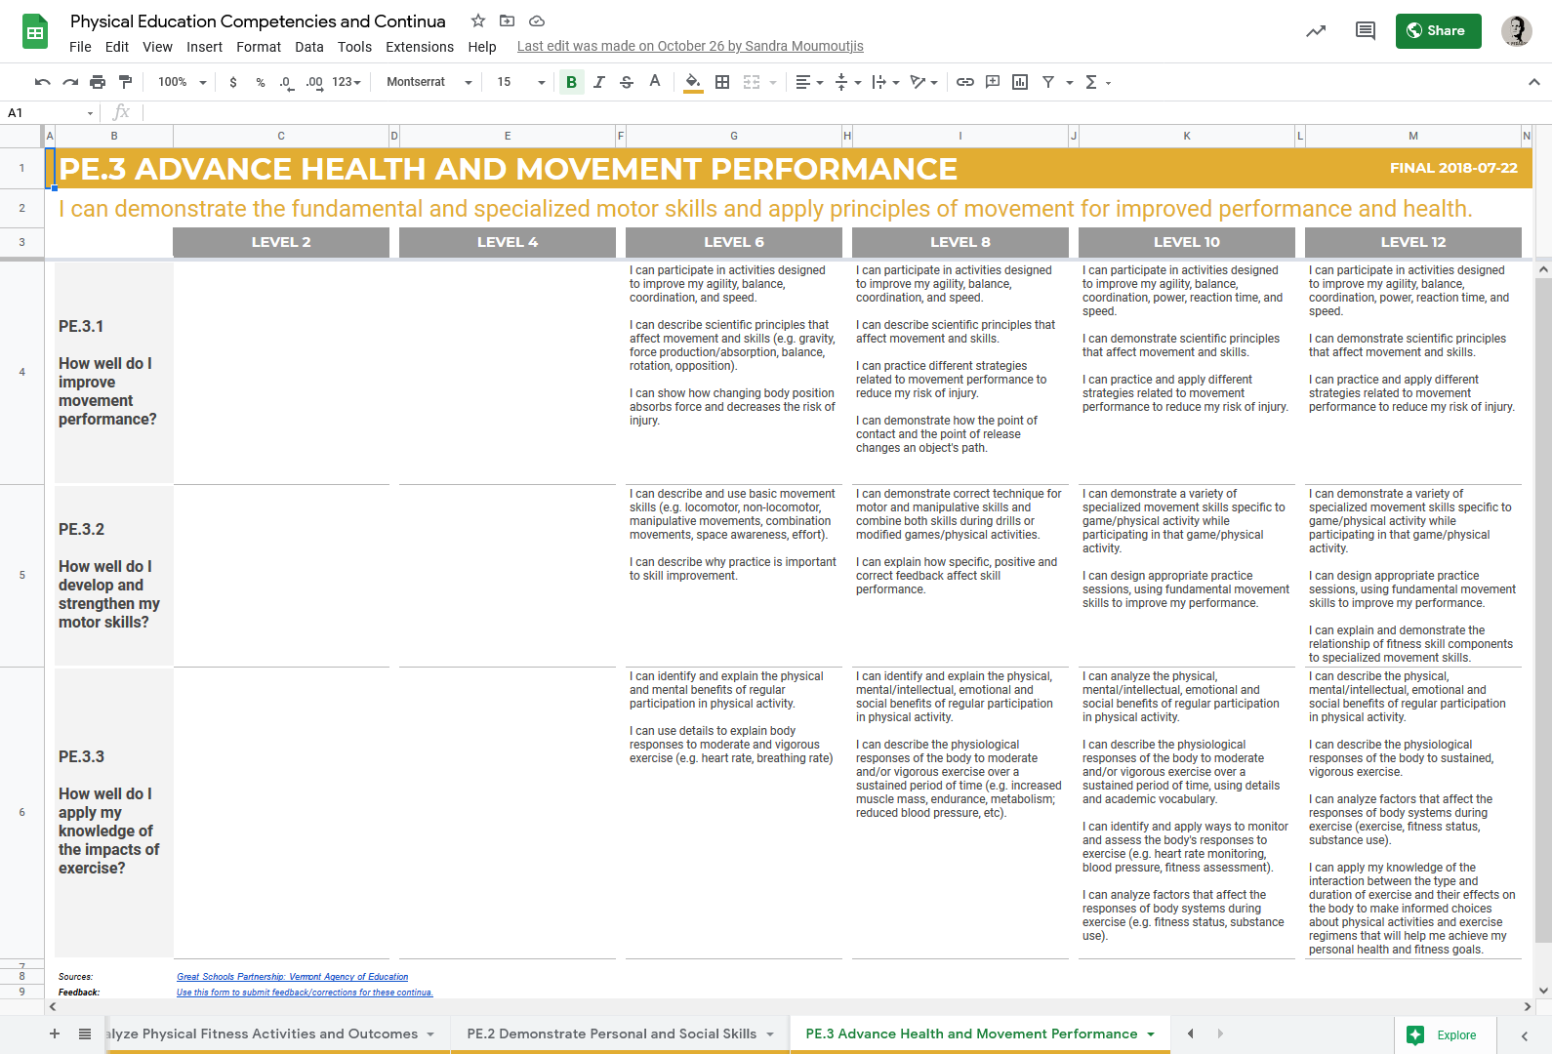
Task: Select the paint format tool
Action: coord(125,82)
